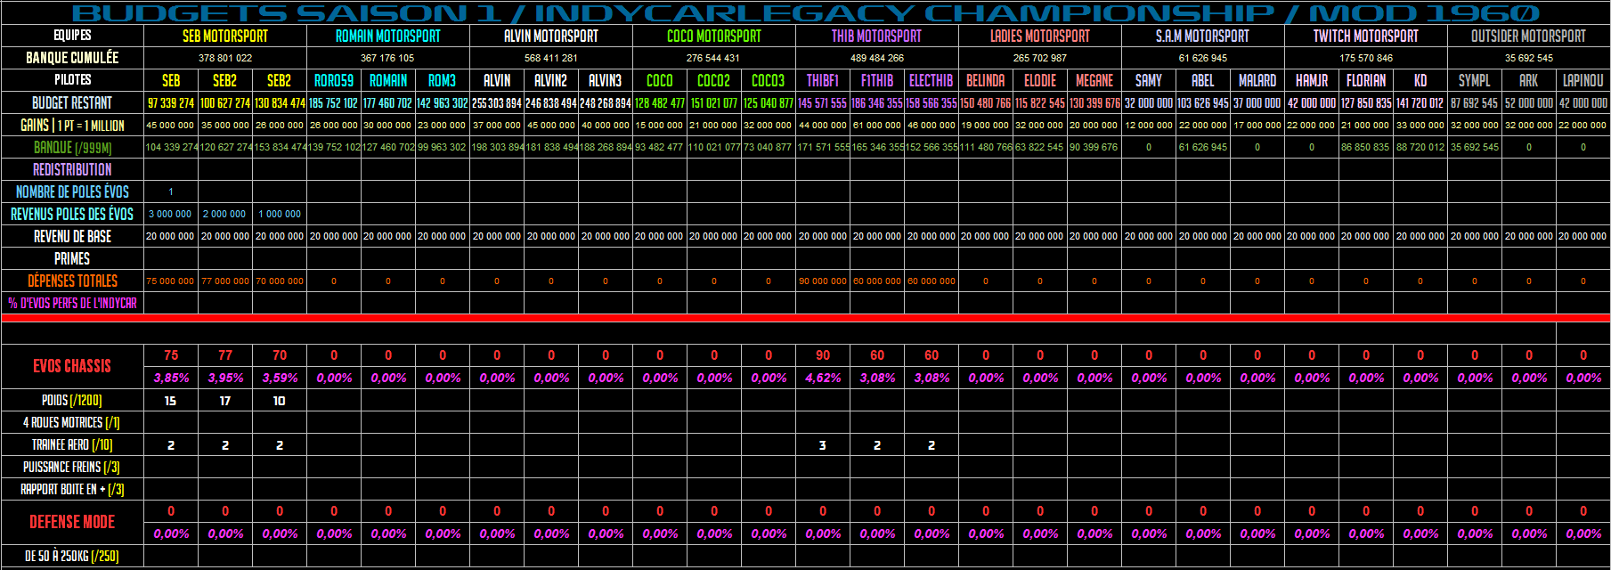1611x570 pixels.
Task: Select the POIDS value 17 cell
Action: pos(225,401)
